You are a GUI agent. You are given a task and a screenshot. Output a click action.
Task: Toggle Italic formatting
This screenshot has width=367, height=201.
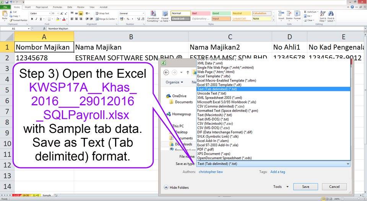point(36,19)
